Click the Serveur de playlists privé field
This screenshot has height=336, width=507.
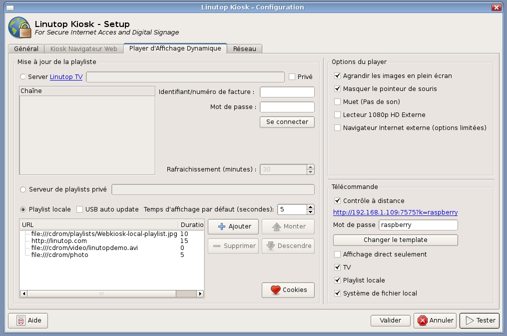pos(213,189)
